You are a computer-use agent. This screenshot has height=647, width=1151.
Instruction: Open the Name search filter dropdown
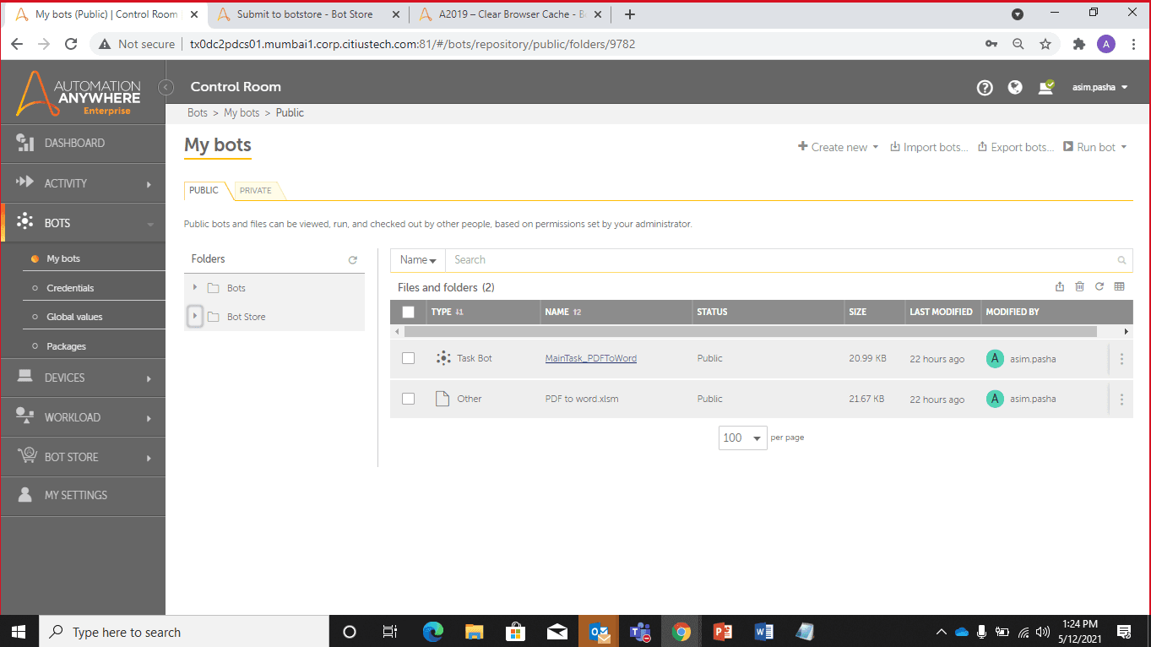pos(418,260)
